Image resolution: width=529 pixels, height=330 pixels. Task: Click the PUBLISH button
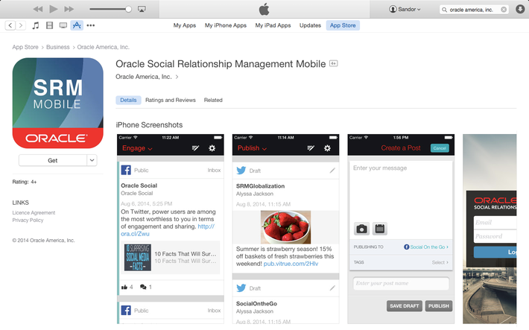[439, 306]
